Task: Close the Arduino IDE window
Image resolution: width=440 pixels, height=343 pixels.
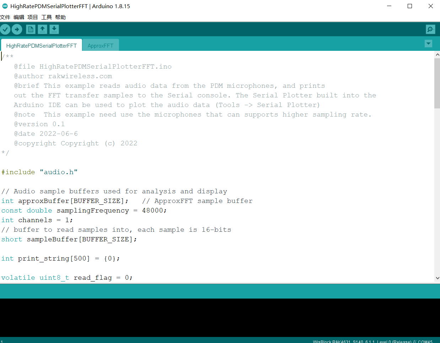Action: (x=430, y=6)
